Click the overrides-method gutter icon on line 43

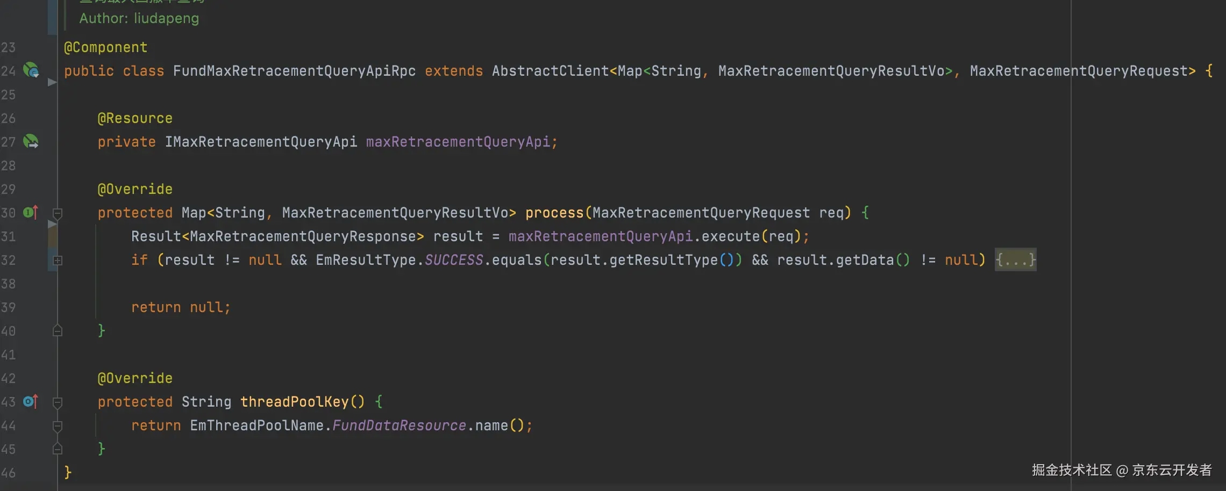[x=31, y=401]
